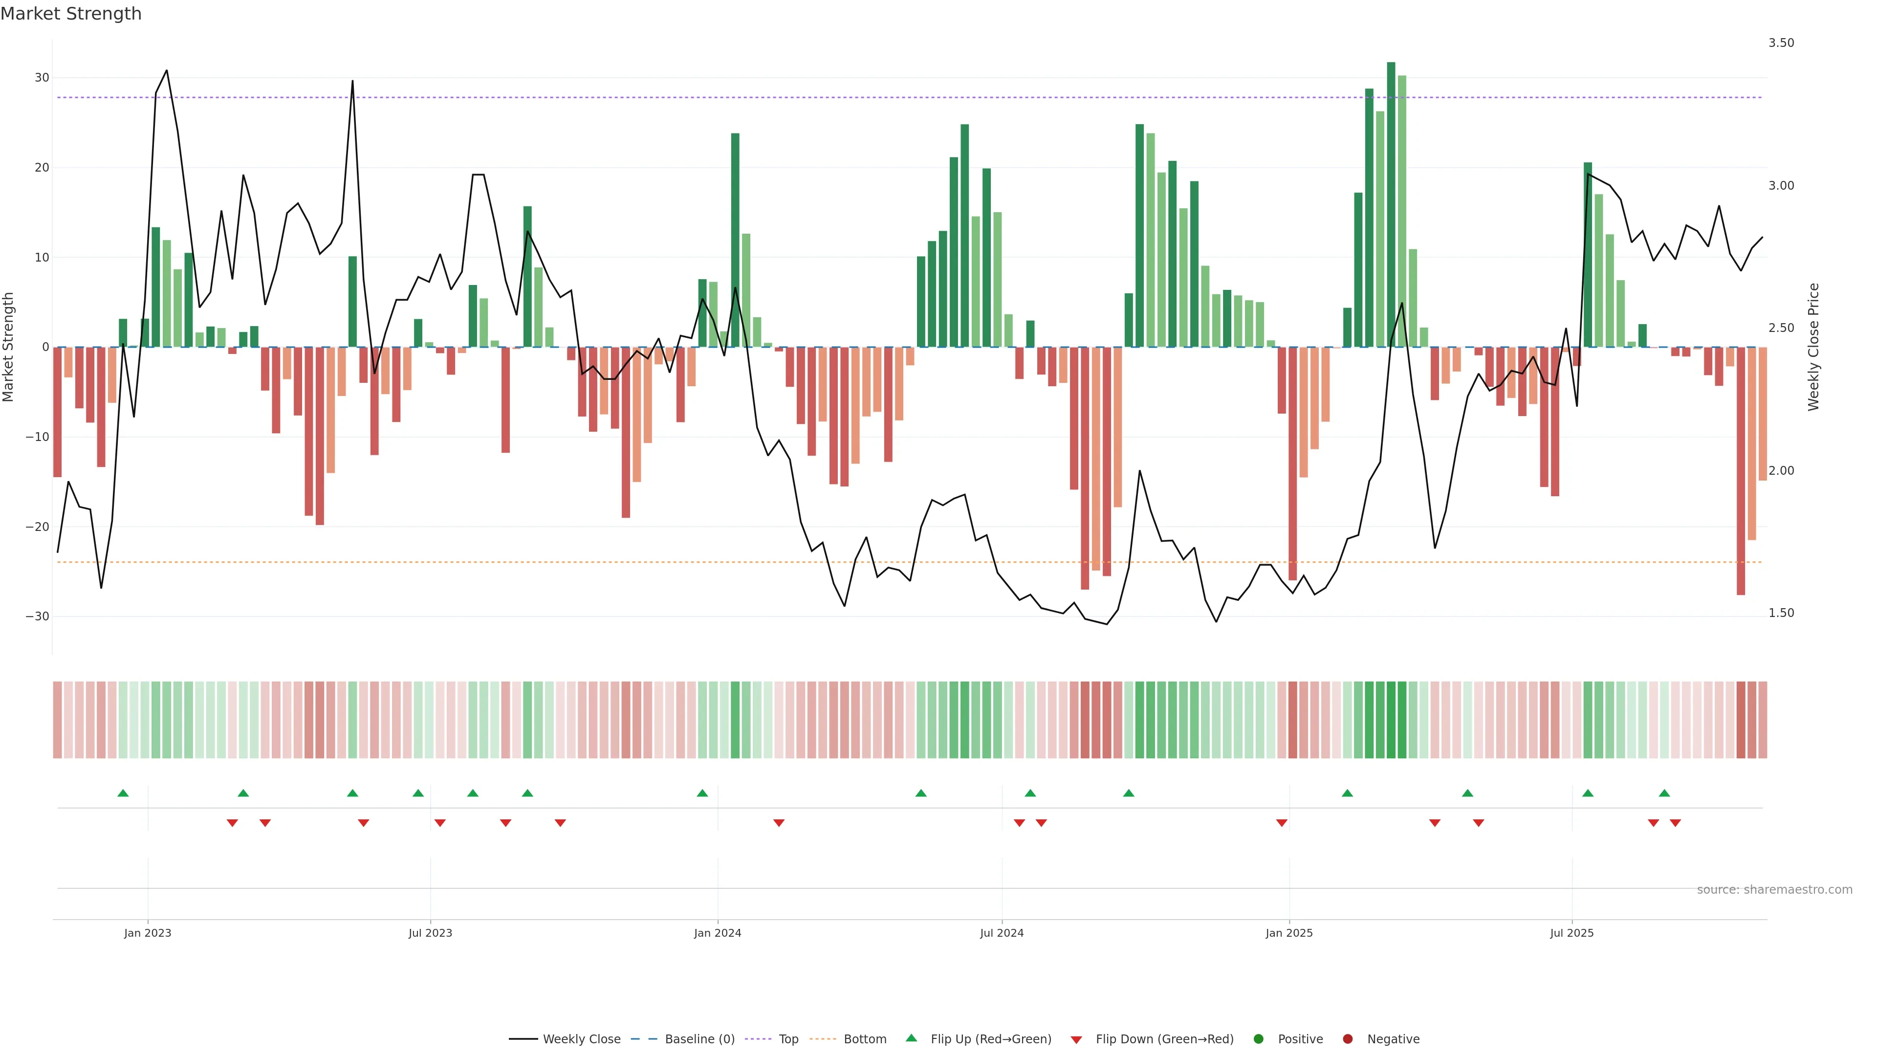Image resolution: width=1877 pixels, height=1056 pixels.
Task: Click the first red flip-down triangle marker
Action: point(233,823)
